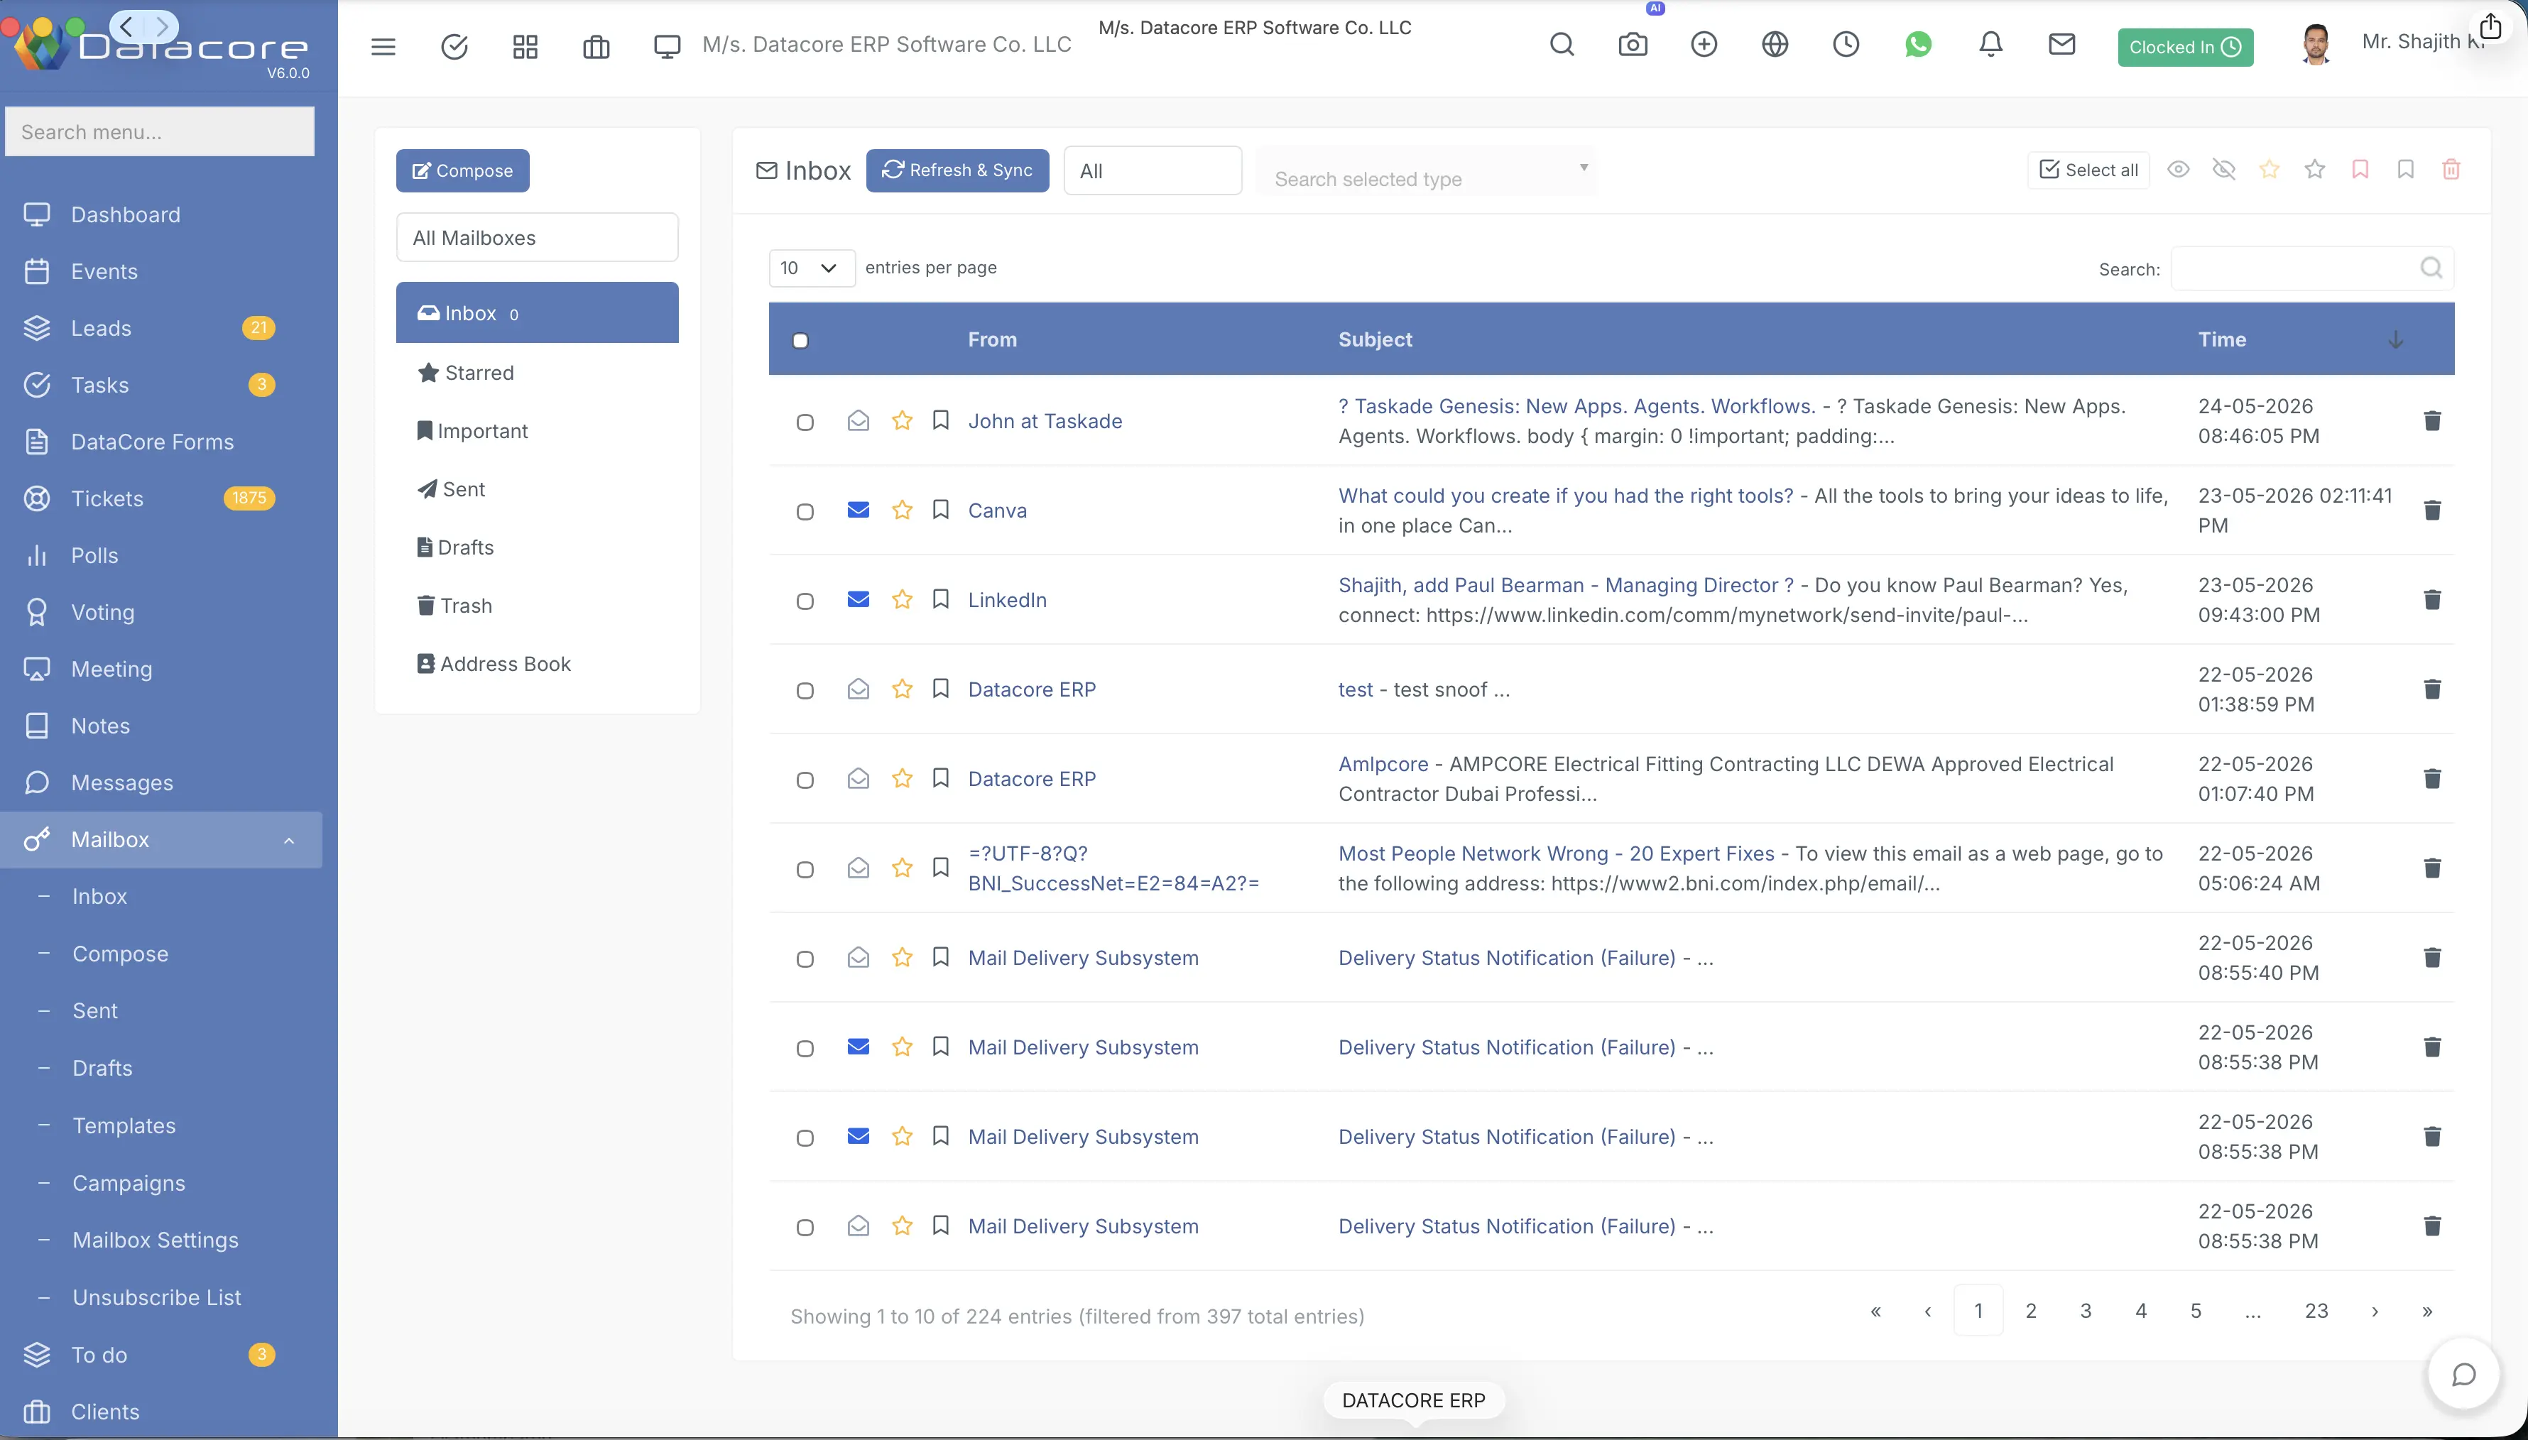Toggle read status of the Canva email envelope

pyautogui.click(x=859, y=509)
